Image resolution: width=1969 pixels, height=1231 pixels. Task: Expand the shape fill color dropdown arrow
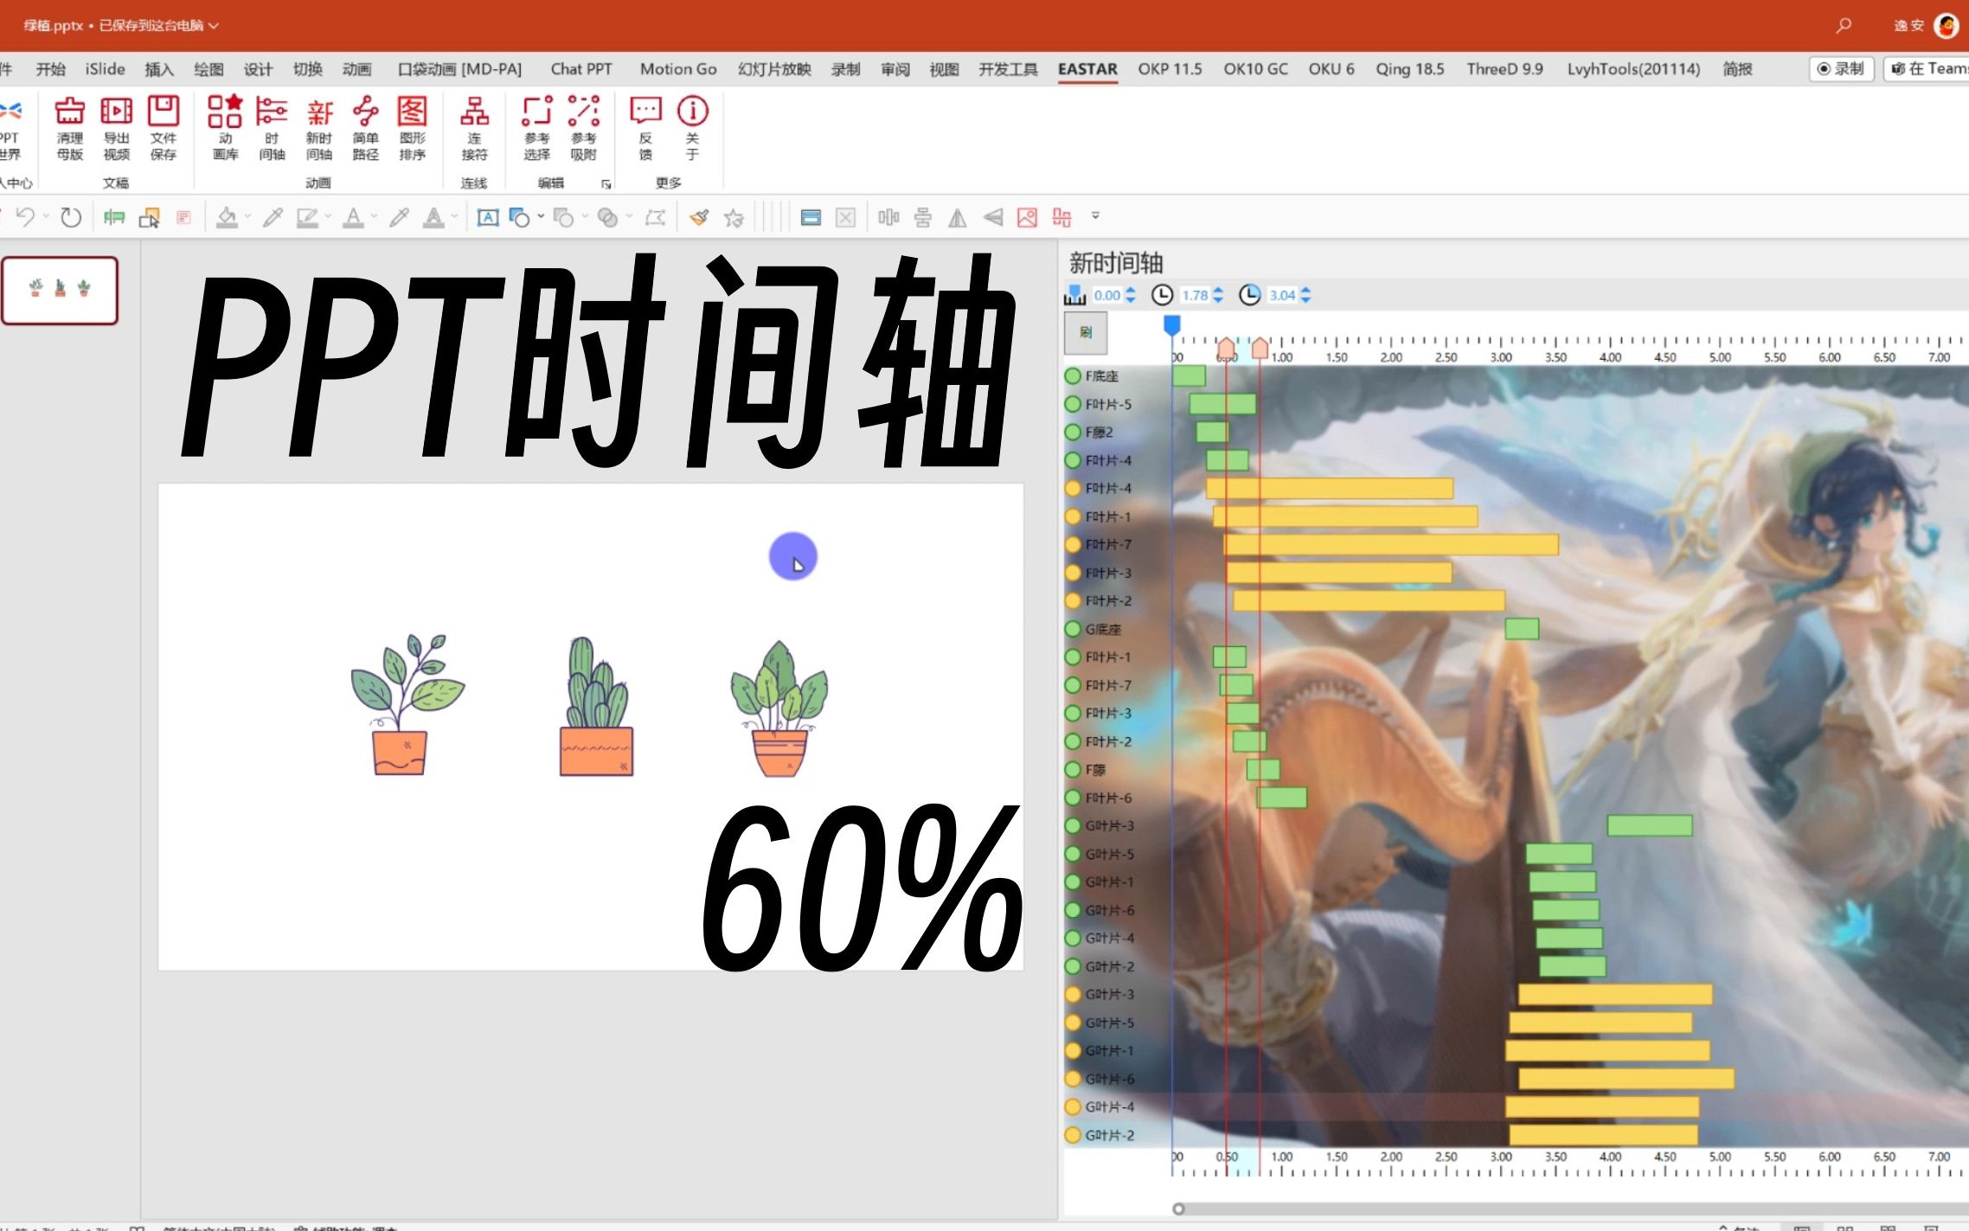[247, 216]
